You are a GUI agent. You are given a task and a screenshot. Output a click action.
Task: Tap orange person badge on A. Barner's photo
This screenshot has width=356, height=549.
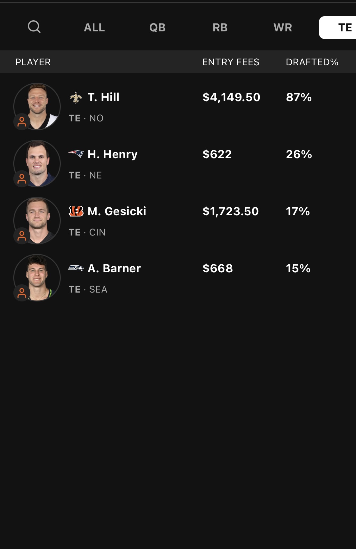point(22,293)
